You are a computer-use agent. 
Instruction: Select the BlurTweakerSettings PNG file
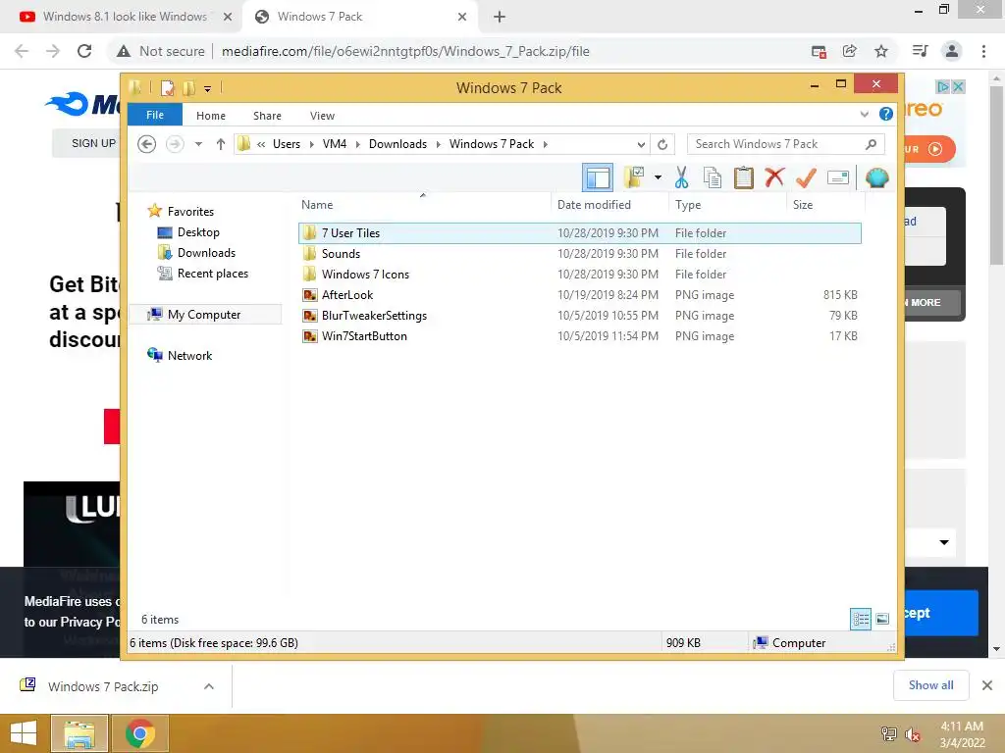(x=579, y=315)
